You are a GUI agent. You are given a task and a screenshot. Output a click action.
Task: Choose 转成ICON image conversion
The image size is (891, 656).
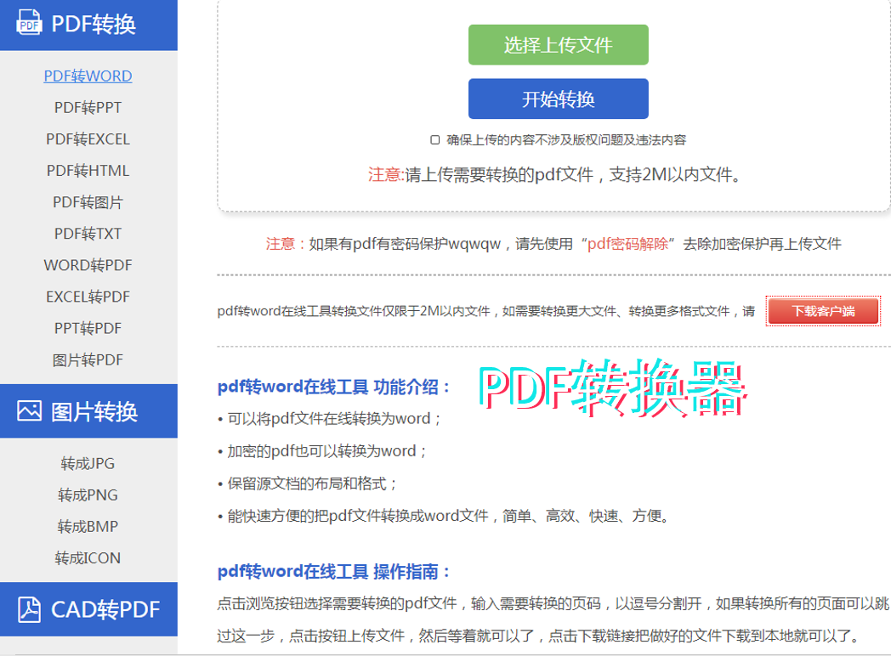tap(88, 558)
